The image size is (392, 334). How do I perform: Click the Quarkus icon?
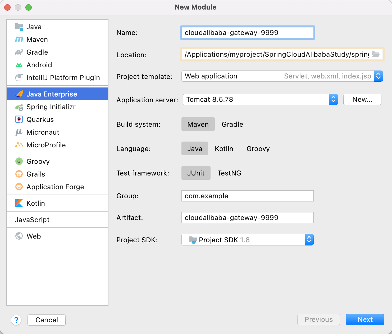[x=19, y=120]
